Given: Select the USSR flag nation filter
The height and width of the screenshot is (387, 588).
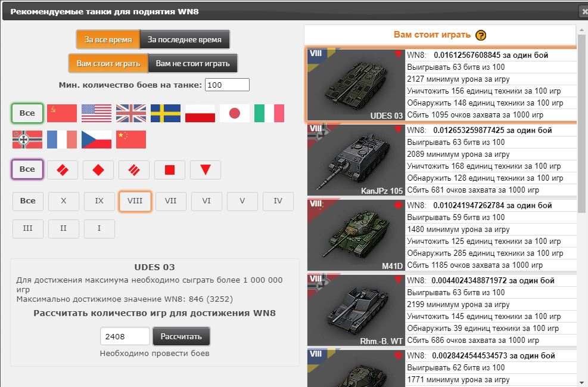Looking at the screenshot, I should (62, 113).
